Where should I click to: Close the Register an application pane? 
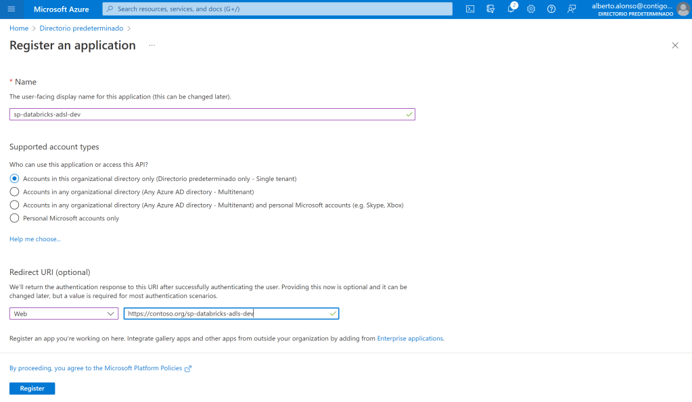pyautogui.click(x=674, y=45)
